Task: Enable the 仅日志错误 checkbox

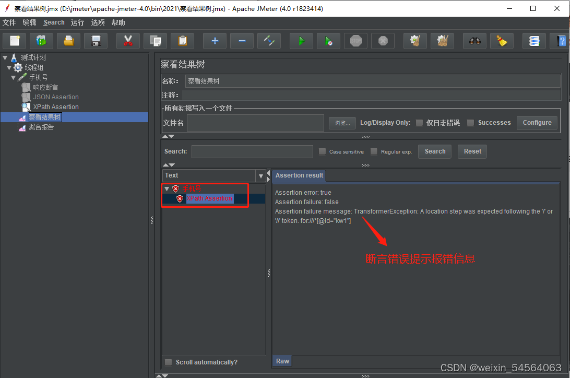Action: (x=419, y=123)
